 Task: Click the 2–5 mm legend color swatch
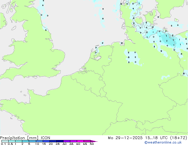click(26, 141)
